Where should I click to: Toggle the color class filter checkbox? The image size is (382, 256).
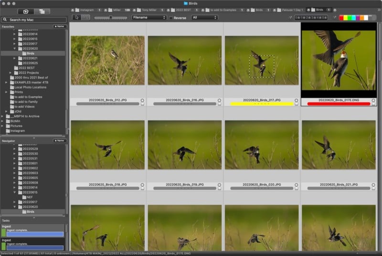[x=335, y=18]
